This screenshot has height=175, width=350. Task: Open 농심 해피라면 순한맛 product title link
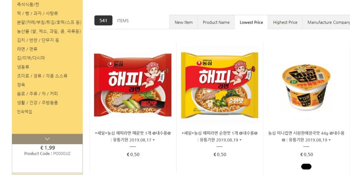(x=219, y=136)
